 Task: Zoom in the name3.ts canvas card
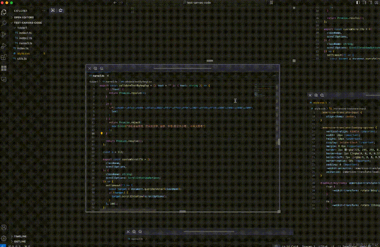[x=95, y=69]
